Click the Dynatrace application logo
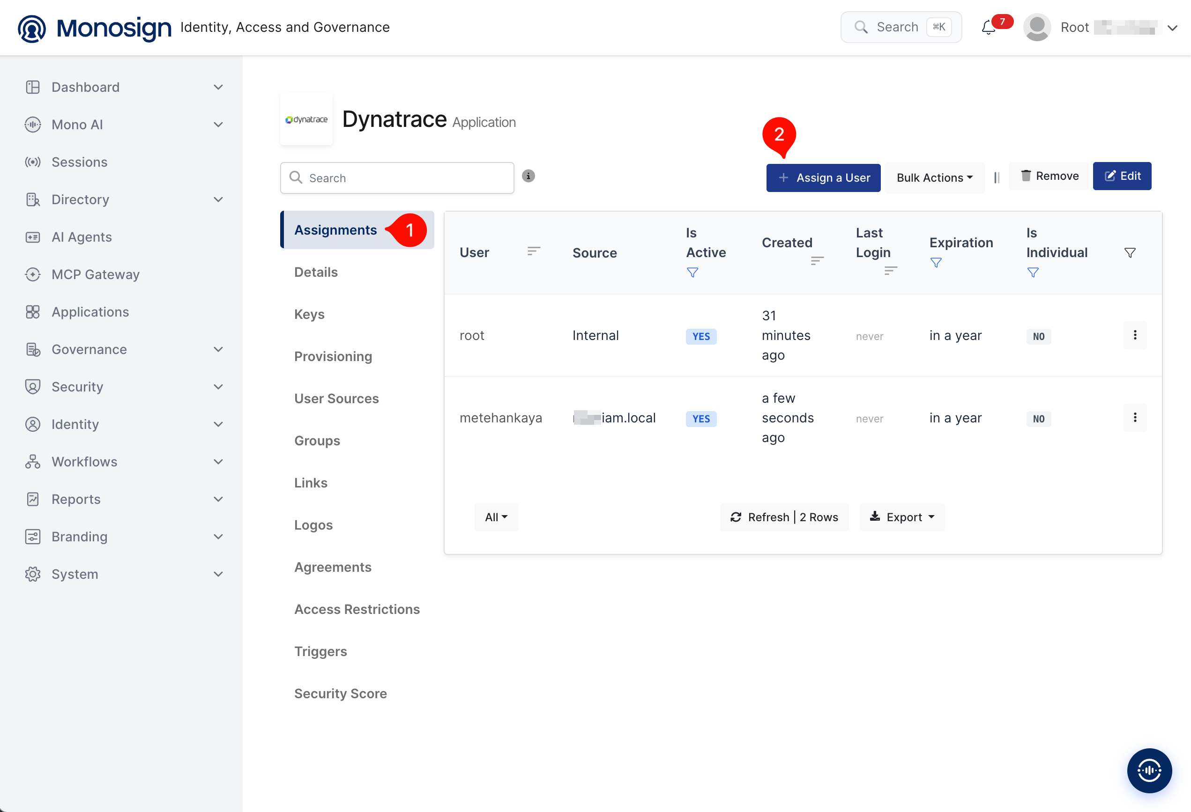 click(x=306, y=119)
